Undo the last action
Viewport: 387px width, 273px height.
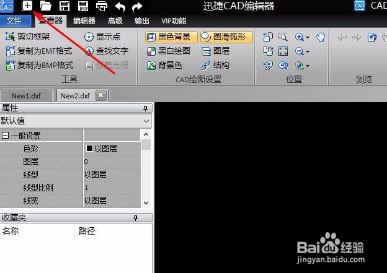[120, 6]
